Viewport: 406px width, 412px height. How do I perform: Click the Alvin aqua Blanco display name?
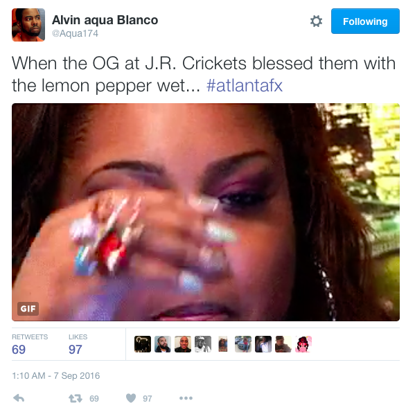tap(105, 20)
